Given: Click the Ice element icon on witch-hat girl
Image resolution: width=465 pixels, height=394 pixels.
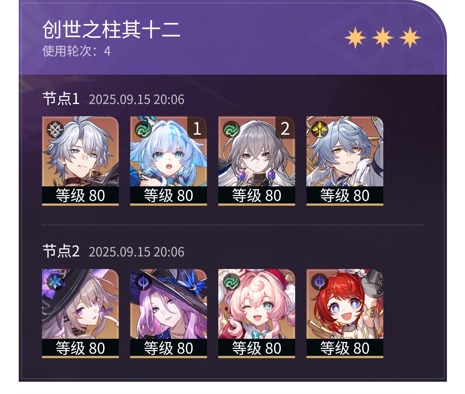Looking at the screenshot, I should [55, 282].
